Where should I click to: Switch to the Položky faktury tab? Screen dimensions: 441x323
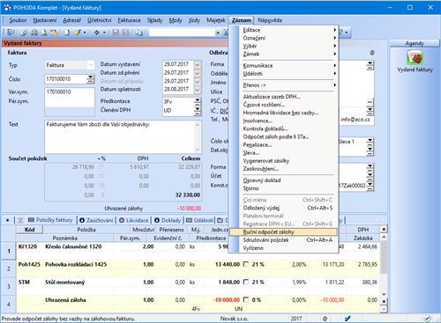tap(50, 220)
